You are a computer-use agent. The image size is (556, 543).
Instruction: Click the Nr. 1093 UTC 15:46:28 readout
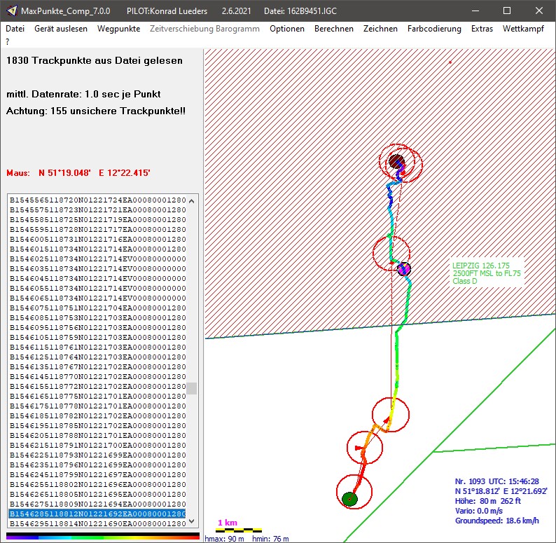click(x=496, y=481)
